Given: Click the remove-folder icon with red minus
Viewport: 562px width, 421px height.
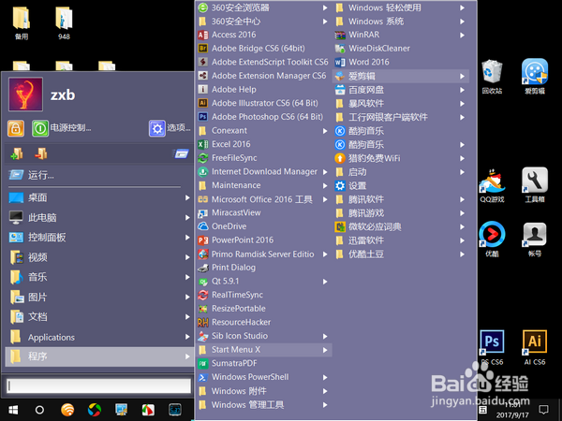Looking at the screenshot, I should coord(40,153).
